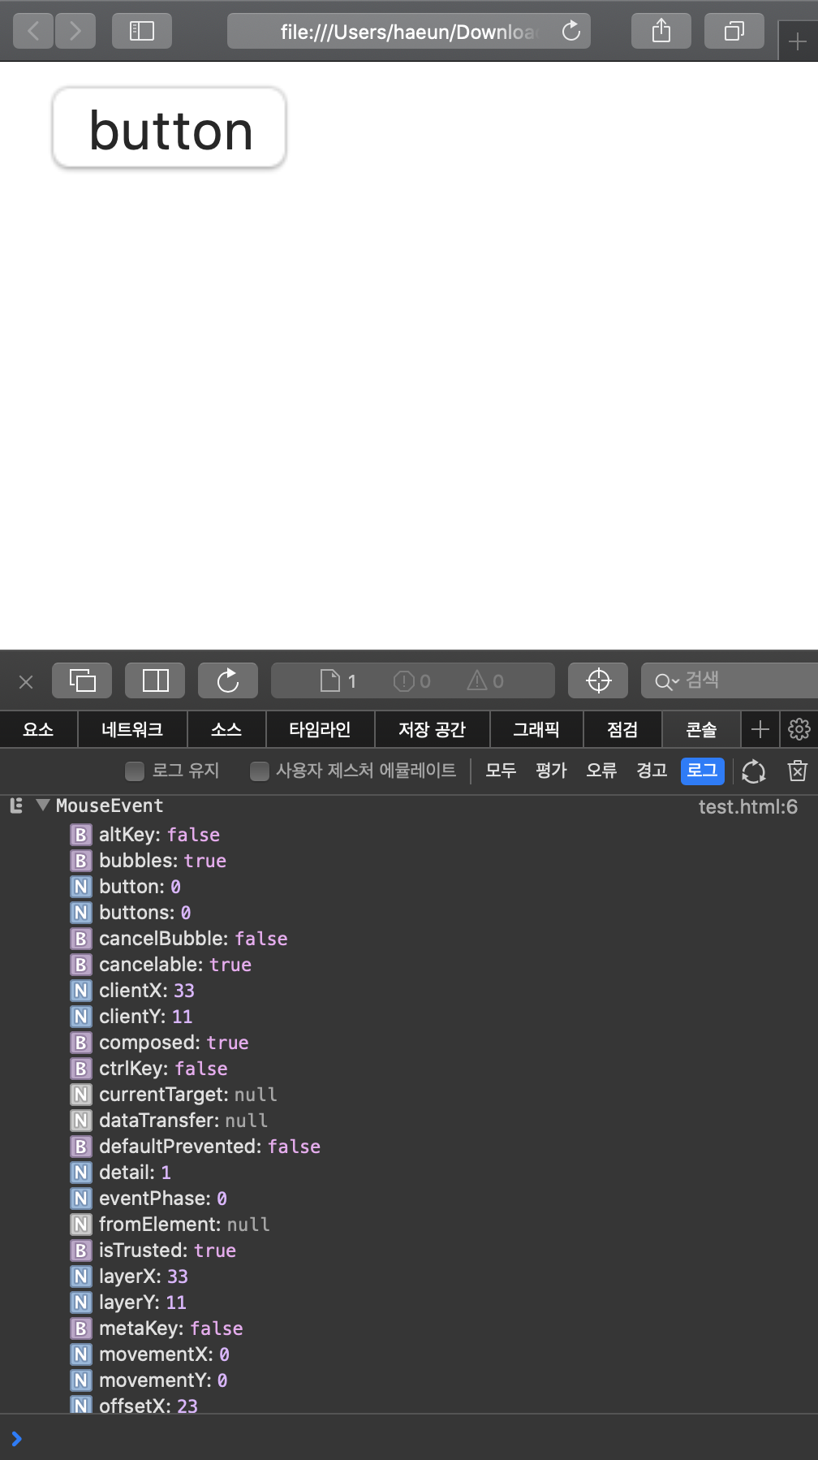Click the console prompt input line
818x1460 pixels.
tap(409, 1438)
